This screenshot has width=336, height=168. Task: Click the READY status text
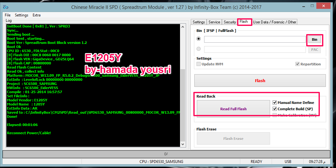point(256,162)
